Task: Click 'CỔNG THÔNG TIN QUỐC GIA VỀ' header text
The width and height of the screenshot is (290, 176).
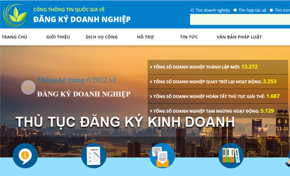Action: 69,10
